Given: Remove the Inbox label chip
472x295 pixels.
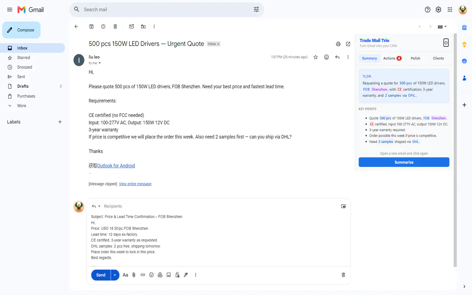Looking at the screenshot, I should point(218,44).
